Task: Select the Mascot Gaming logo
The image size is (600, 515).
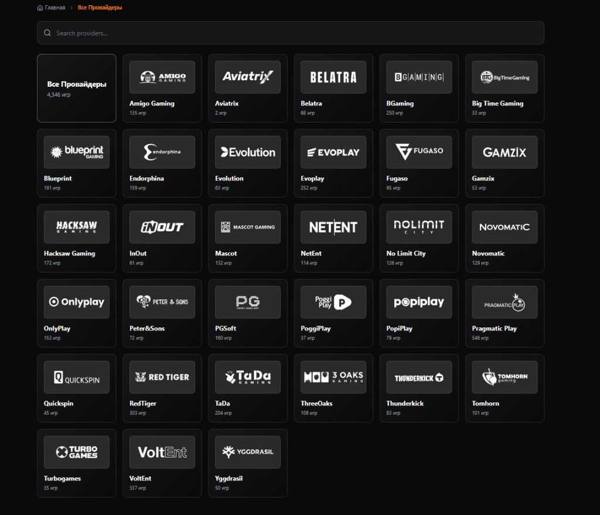Action: click(248, 227)
